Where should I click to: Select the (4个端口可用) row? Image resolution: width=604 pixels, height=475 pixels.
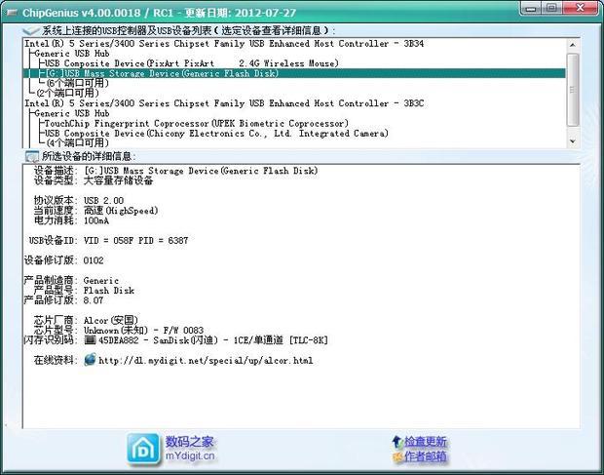pyautogui.click(x=78, y=143)
